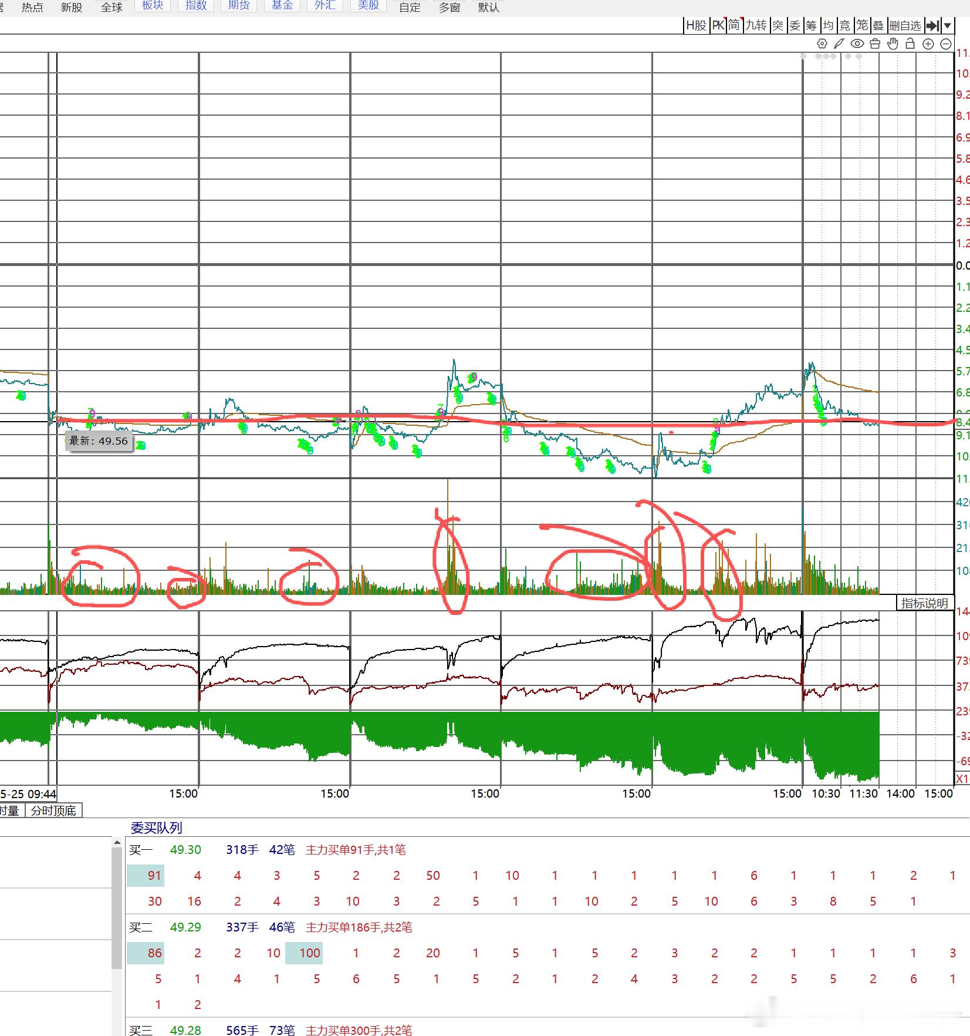Click the order panel scrollbar thumb

[116, 909]
